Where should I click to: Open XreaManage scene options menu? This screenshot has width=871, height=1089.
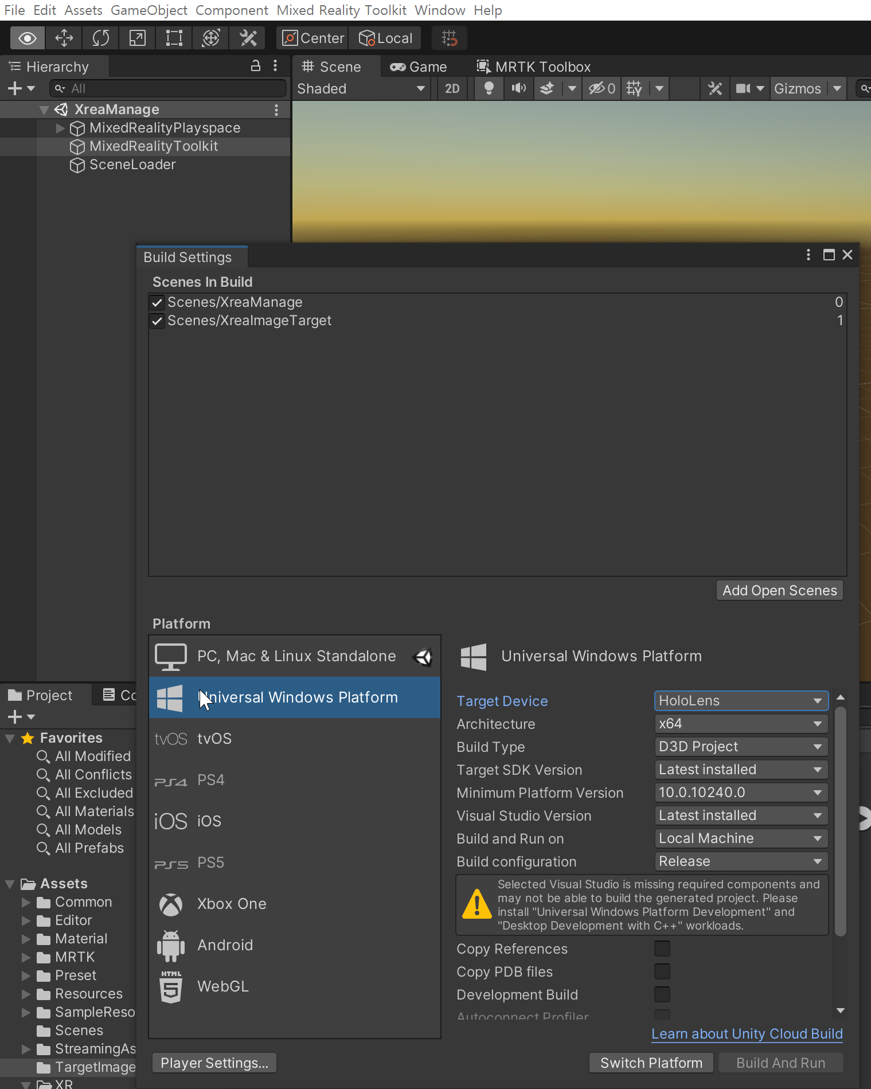[276, 110]
